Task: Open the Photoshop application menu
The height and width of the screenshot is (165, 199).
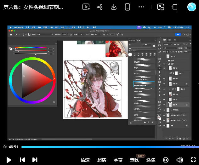Action: (x=19, y=27)
